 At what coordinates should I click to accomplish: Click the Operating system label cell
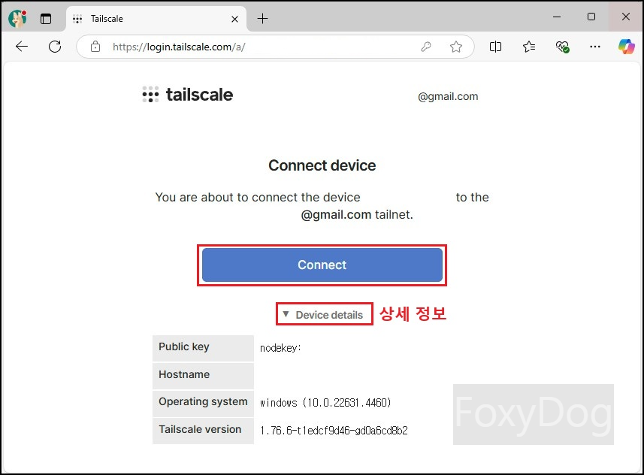point(203,402)
